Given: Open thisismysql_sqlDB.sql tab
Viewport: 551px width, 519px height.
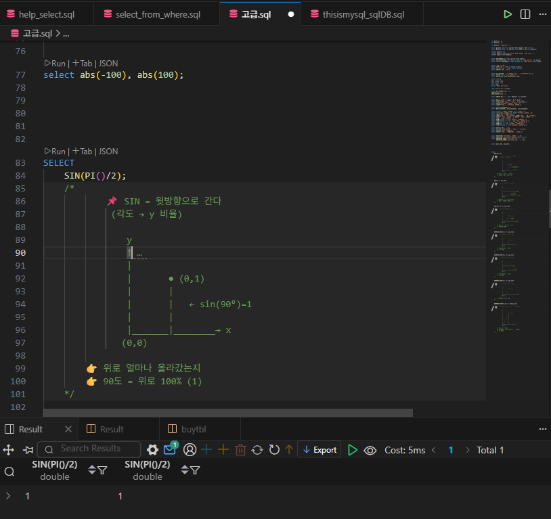Looking at the screenshot, I should (x=363, y=14).
